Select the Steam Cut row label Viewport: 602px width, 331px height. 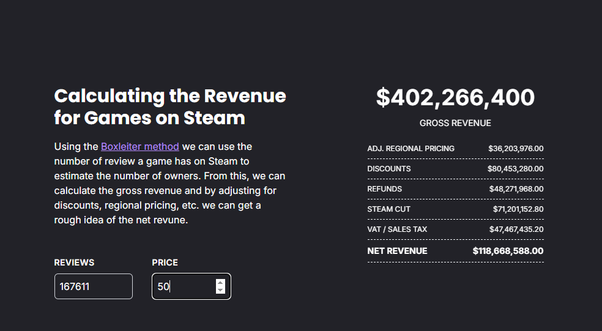(388, 209)
